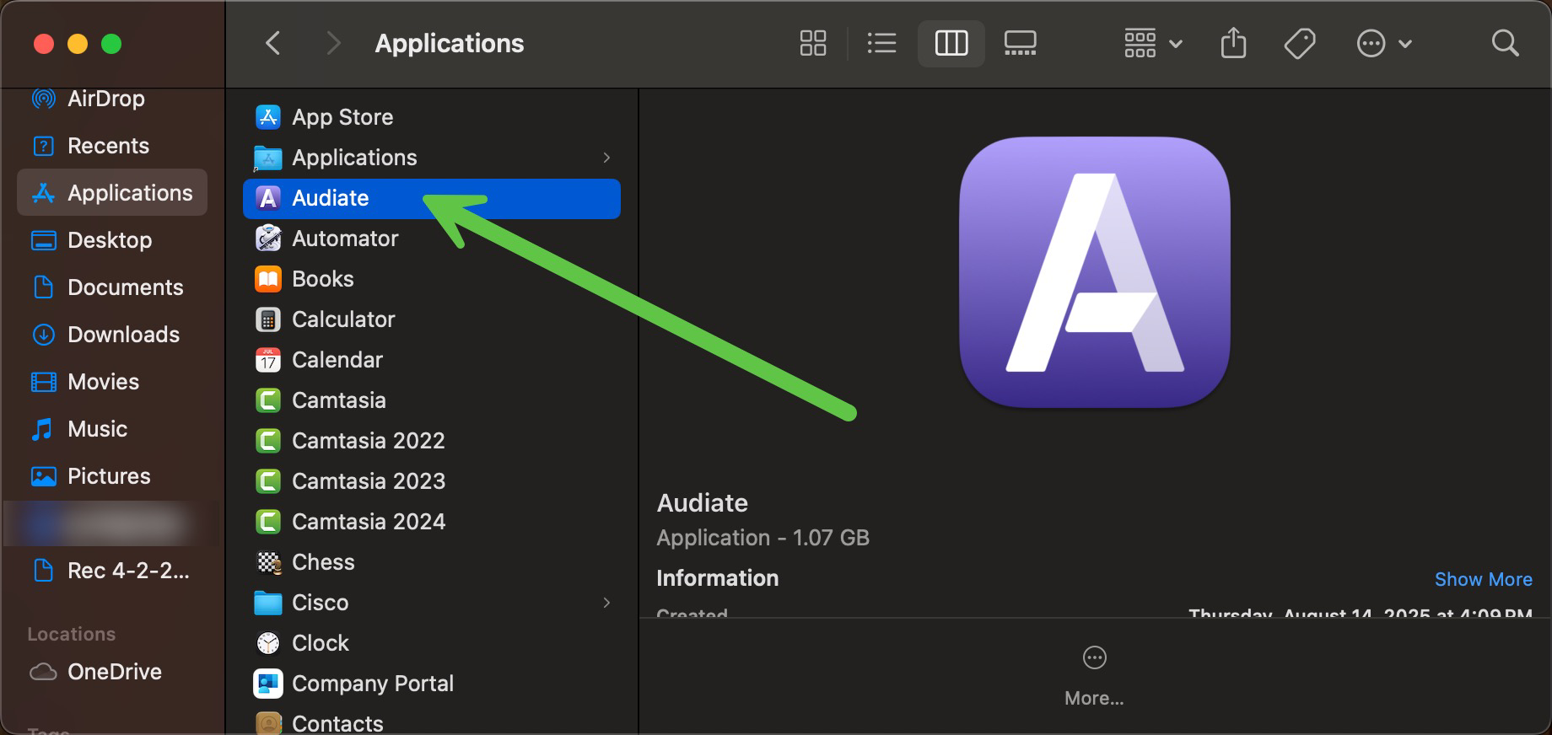Expand the Applications folder chevron
The image size is (1552, 735).
pyautogui.click(x=606, y=158)
